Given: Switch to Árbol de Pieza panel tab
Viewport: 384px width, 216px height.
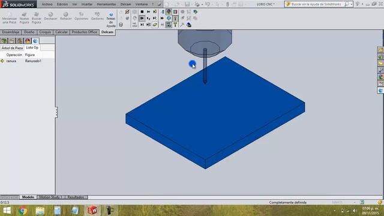Looking at the screenshot, I should point(12,48).
